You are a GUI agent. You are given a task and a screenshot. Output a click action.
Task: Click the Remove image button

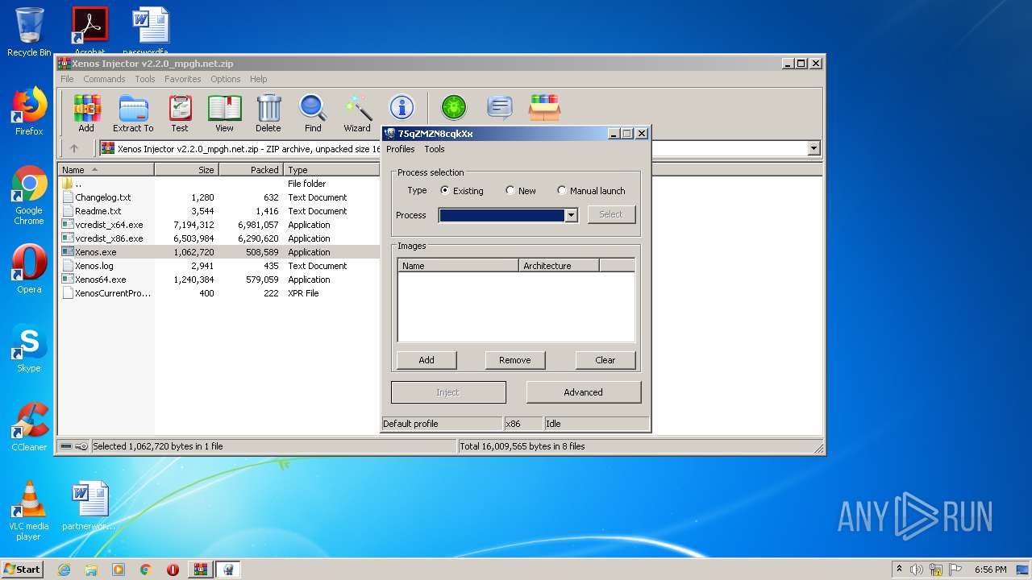point(515,360)
